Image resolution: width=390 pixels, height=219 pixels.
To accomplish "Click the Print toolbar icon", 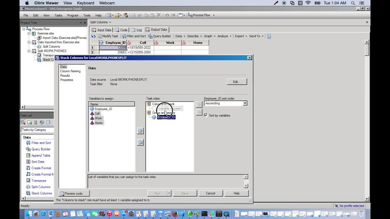I will 133,15.
